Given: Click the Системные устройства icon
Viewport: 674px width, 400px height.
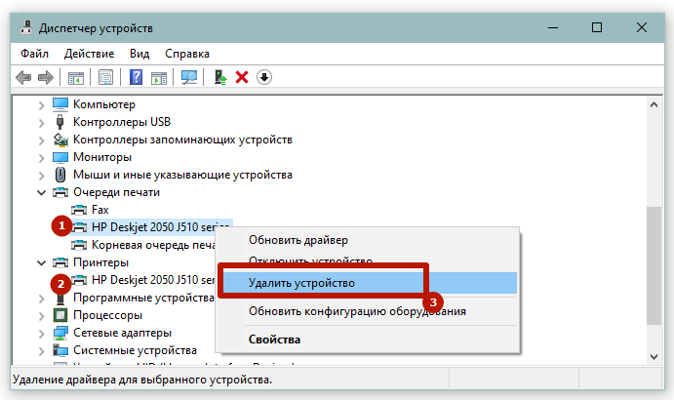Looking at the screenshot, I should click(60, 350).
